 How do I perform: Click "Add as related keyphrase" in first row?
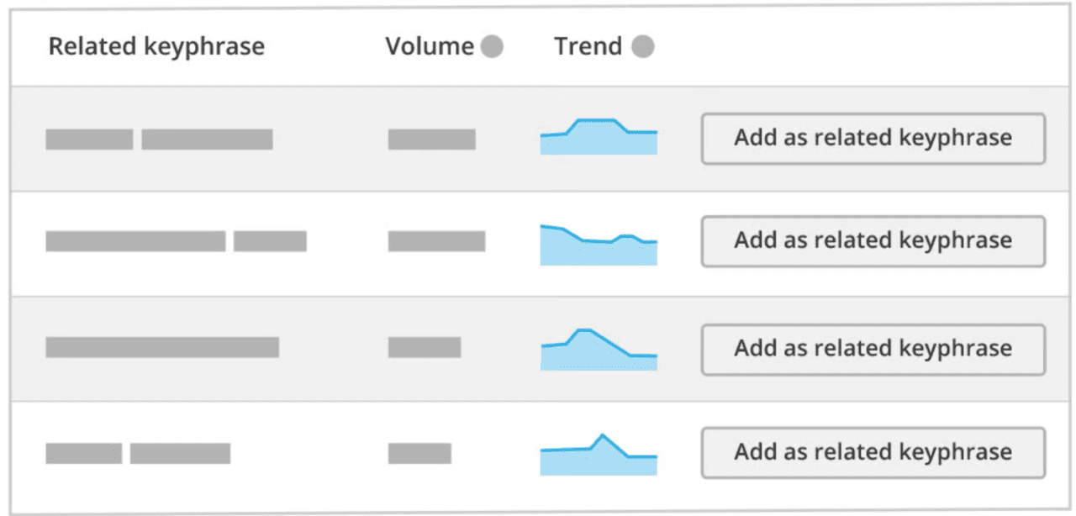pyautogui.click(x=873, y=138)
